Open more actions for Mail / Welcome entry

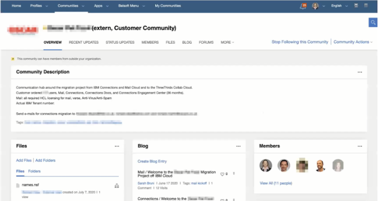(234, 173)
